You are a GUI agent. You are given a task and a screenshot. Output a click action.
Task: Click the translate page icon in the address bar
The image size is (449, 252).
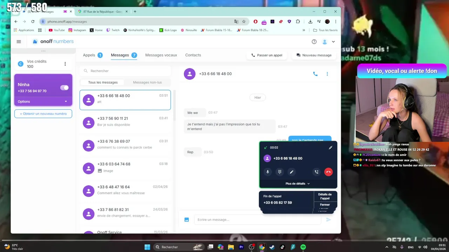(236, 21)
